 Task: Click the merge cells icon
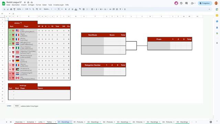coord(87,9)
